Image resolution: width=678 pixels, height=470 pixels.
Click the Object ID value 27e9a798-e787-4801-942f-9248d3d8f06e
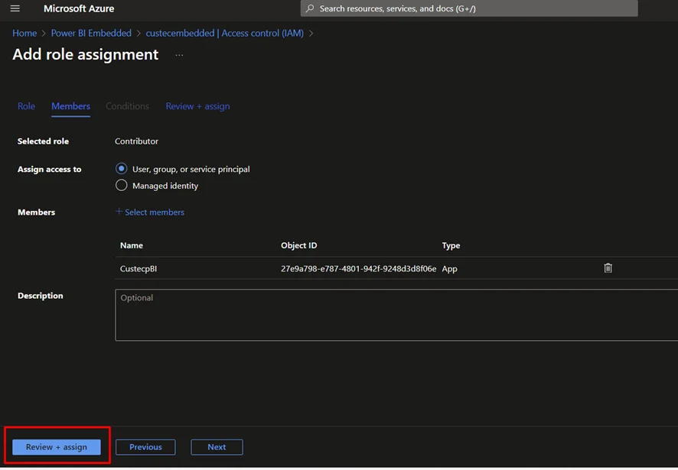click(358, 269)
